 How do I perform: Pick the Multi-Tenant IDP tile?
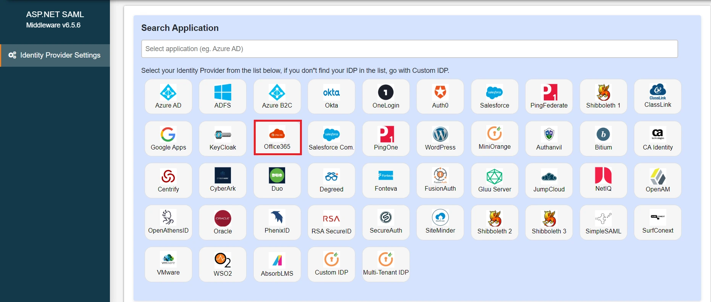tap(386, 264)
